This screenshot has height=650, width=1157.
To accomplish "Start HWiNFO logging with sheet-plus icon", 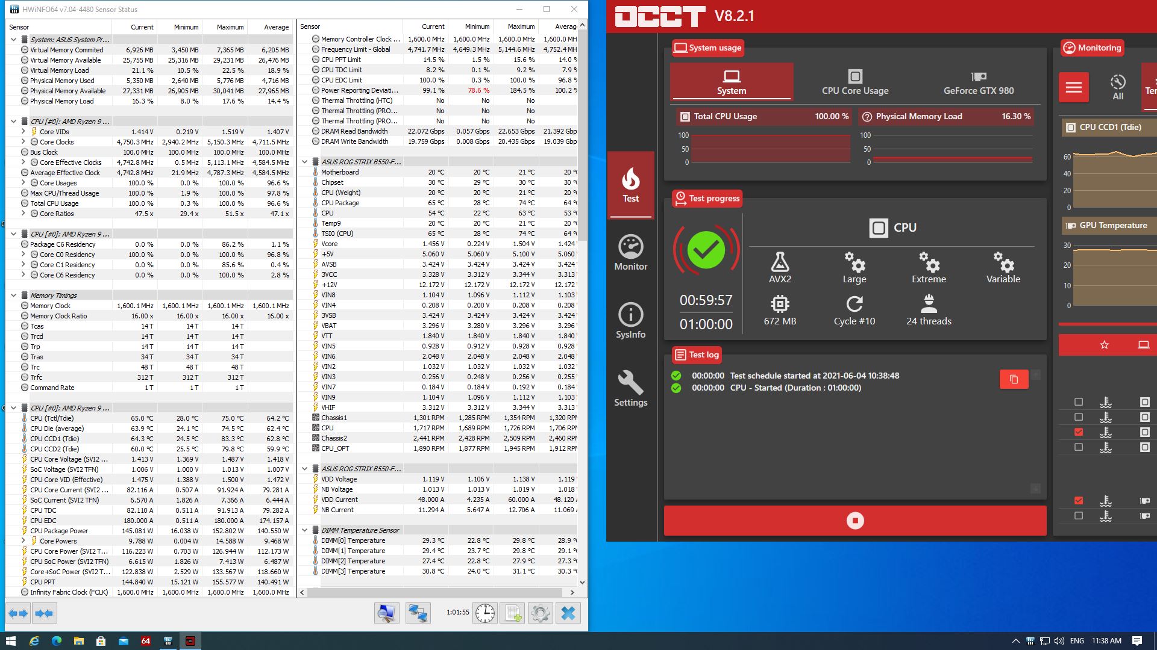I will [512, 613].
